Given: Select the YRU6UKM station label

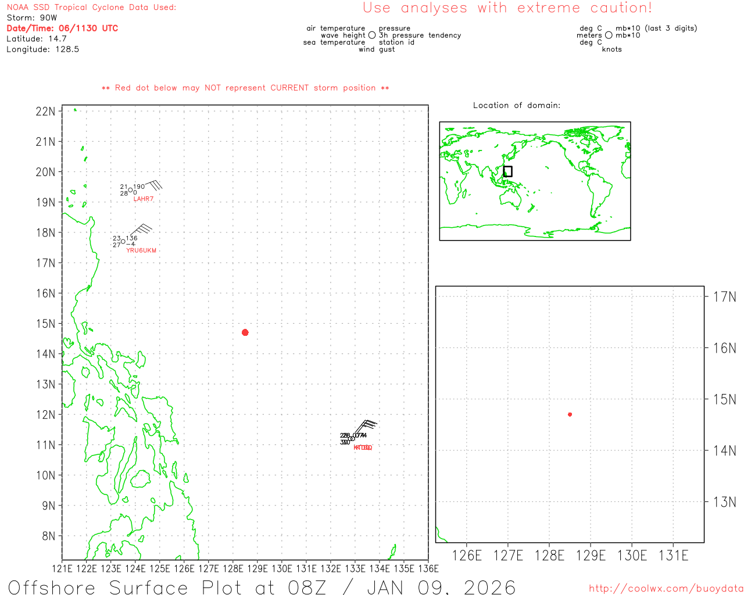Looking at the screenshot, I should [x=141, y=250].
